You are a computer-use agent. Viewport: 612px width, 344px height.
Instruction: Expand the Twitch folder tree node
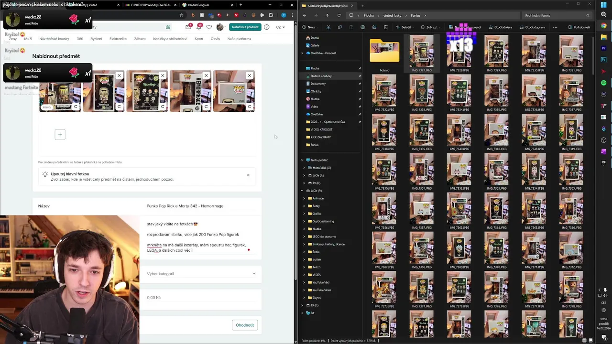point(304,267)
